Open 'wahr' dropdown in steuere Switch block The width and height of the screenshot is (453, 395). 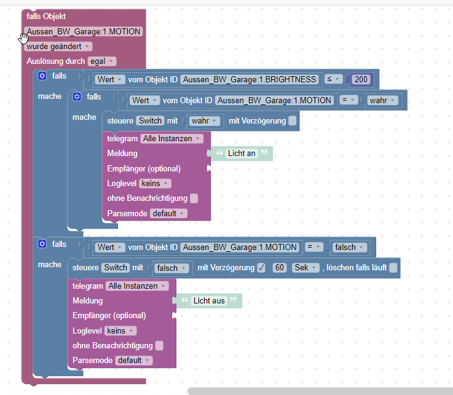tap(204, 120)
